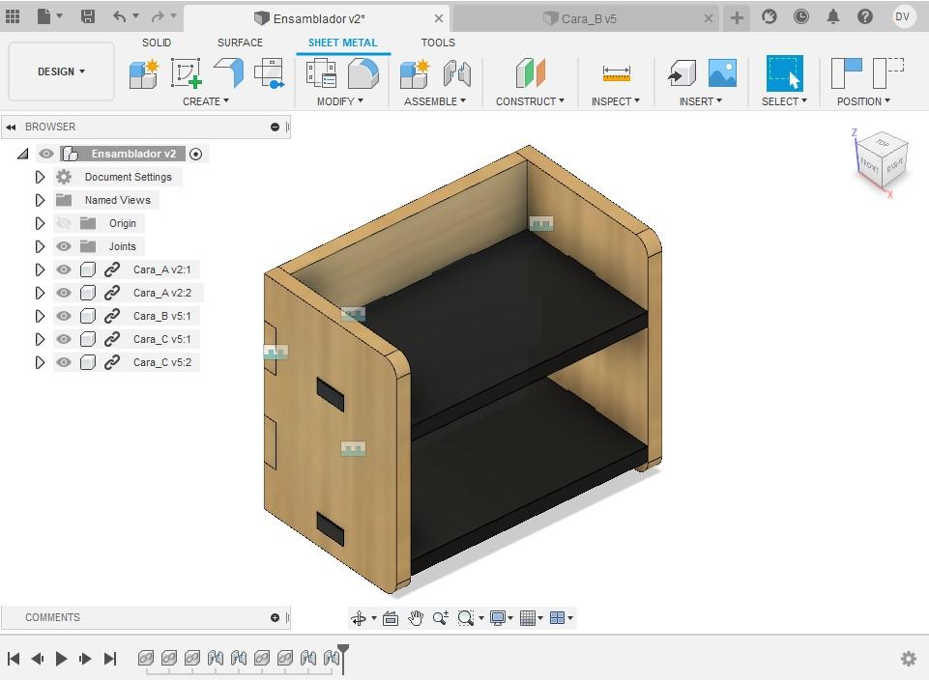Image resolution: width=929 pixels, height=680 pixels.
Task: Expand the Named Views folder
Action: point(40,200)
